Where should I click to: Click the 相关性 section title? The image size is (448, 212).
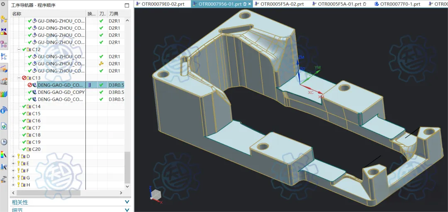20,202
